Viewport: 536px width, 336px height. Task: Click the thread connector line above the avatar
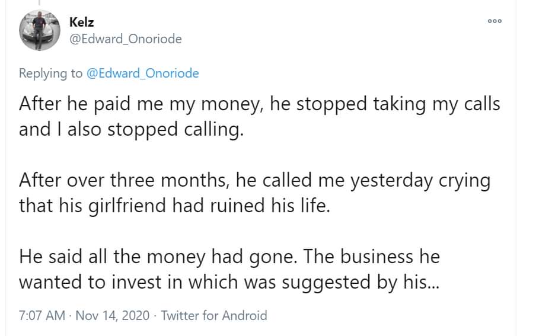click(39, 4)
